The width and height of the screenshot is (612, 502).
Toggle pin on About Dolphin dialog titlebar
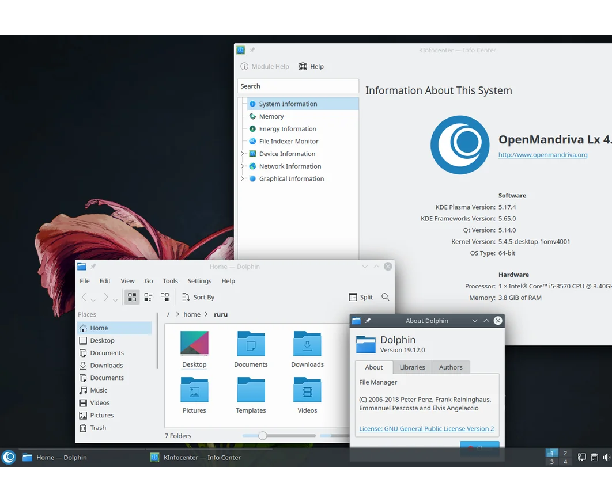coord(368,321)
